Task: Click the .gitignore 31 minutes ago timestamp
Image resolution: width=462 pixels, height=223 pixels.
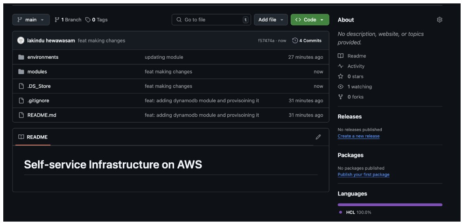Action: pyautogui.click(x=306, y=100)
